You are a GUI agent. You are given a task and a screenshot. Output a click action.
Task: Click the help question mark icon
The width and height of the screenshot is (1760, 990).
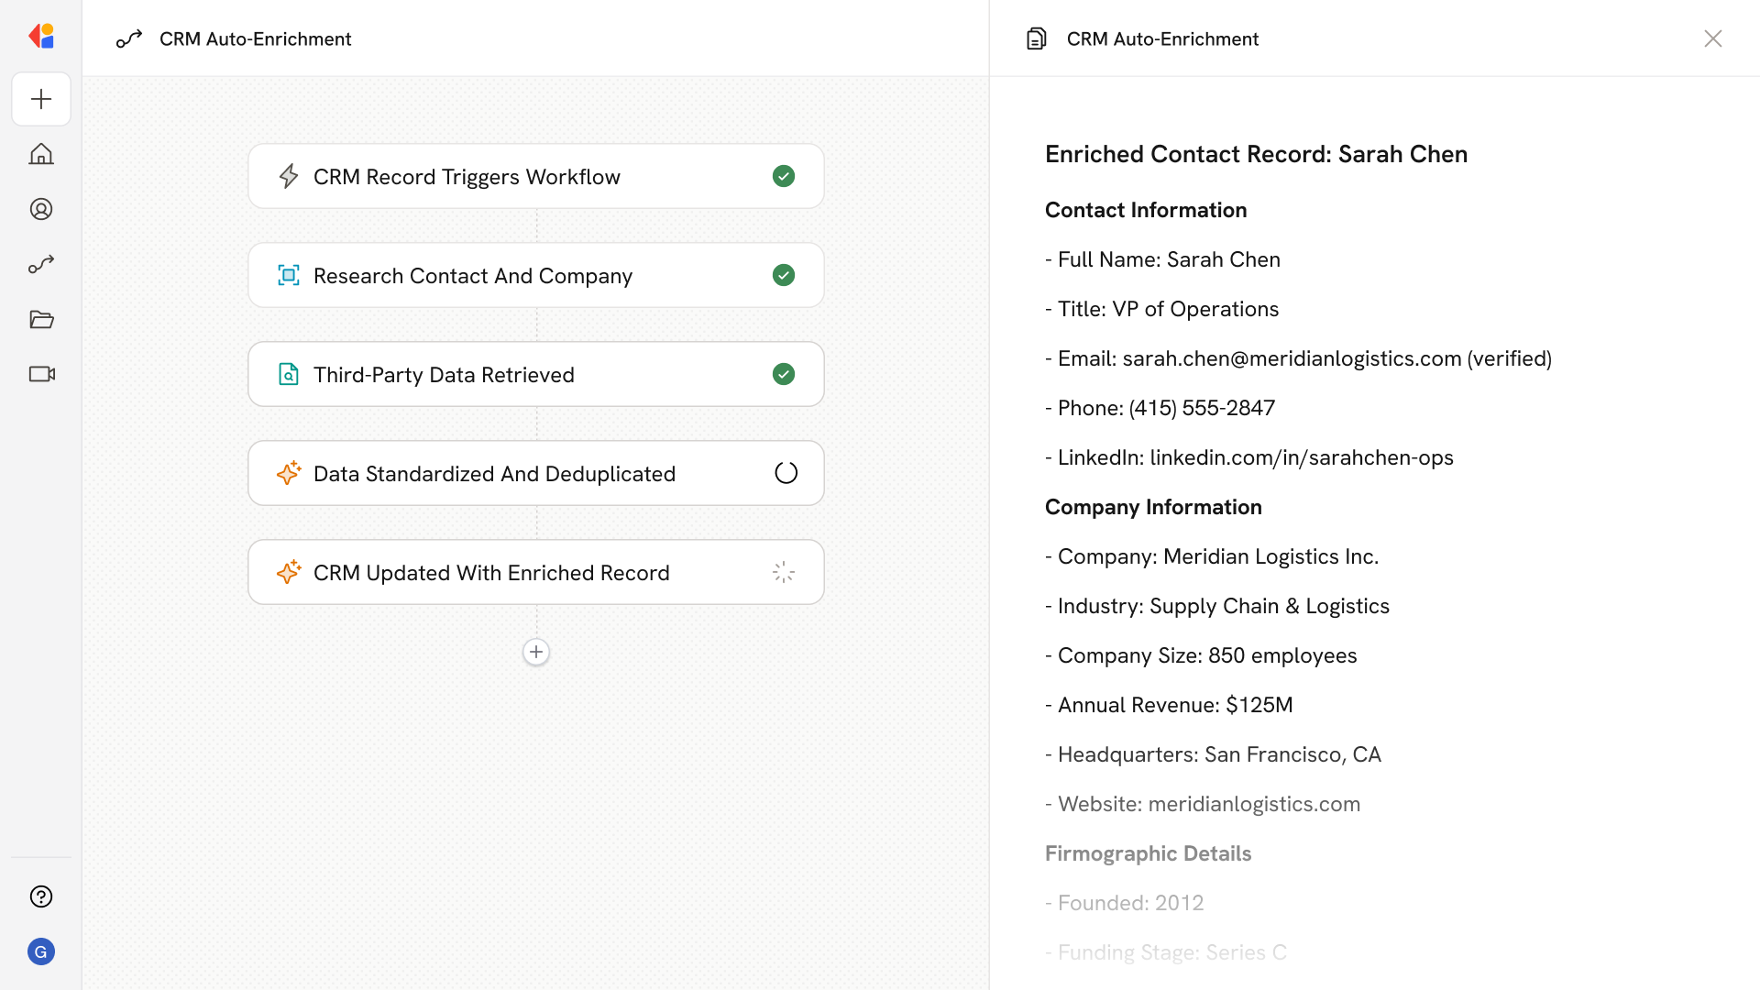[x=41, y=896]
